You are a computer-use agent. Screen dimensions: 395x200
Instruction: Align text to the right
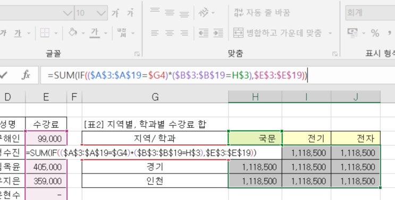184,33
